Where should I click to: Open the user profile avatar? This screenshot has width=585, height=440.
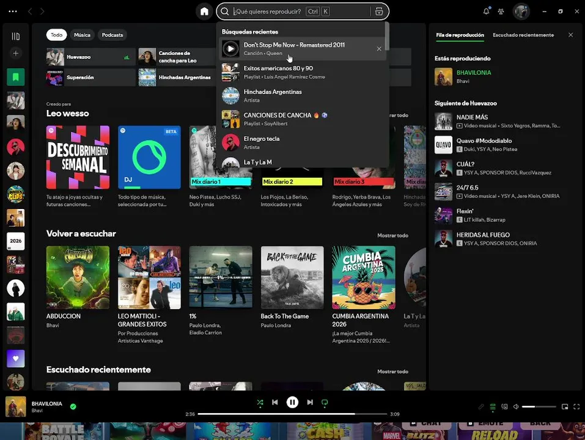tap(521, 12)
